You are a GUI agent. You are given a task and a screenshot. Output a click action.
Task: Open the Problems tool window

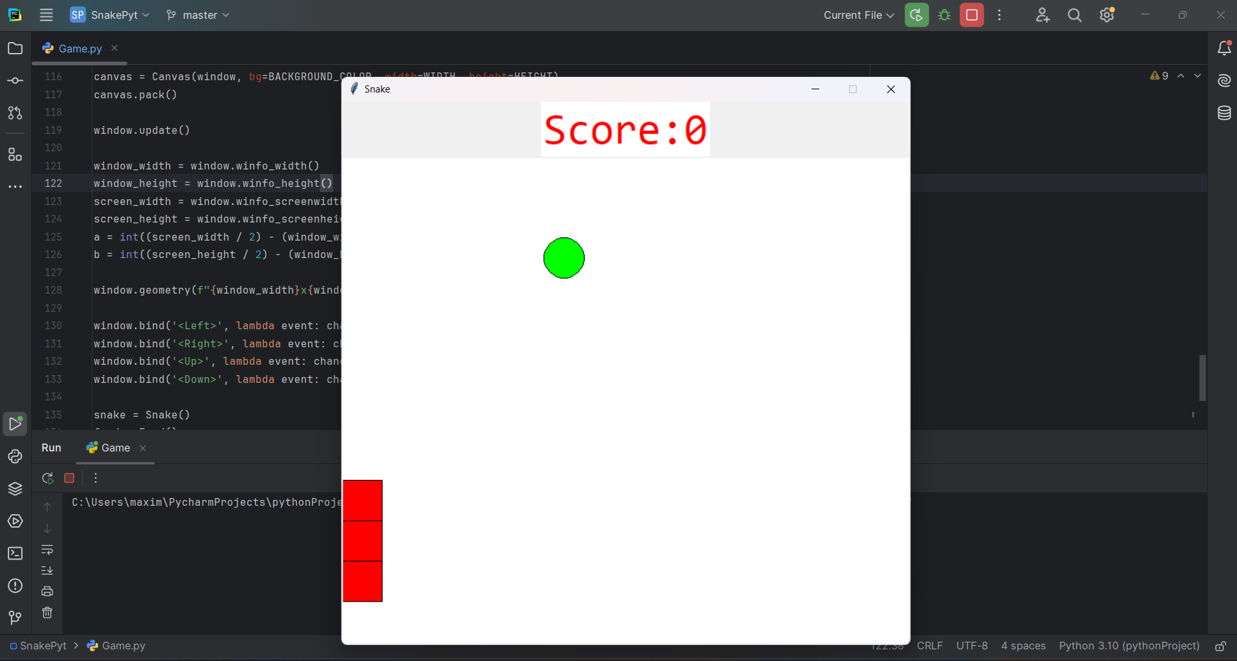pos(15,586)
